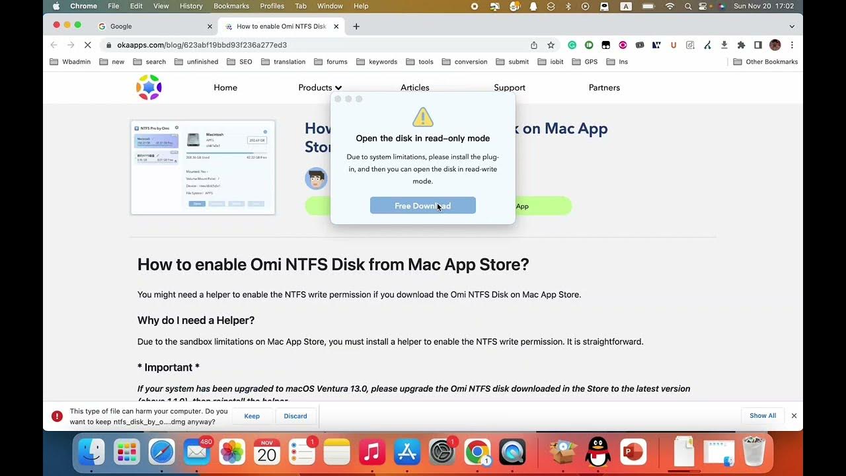This screenshot has width=846, height=476.
Task: Open the SEO bookmark folder
Action: [x=239, y=61]
